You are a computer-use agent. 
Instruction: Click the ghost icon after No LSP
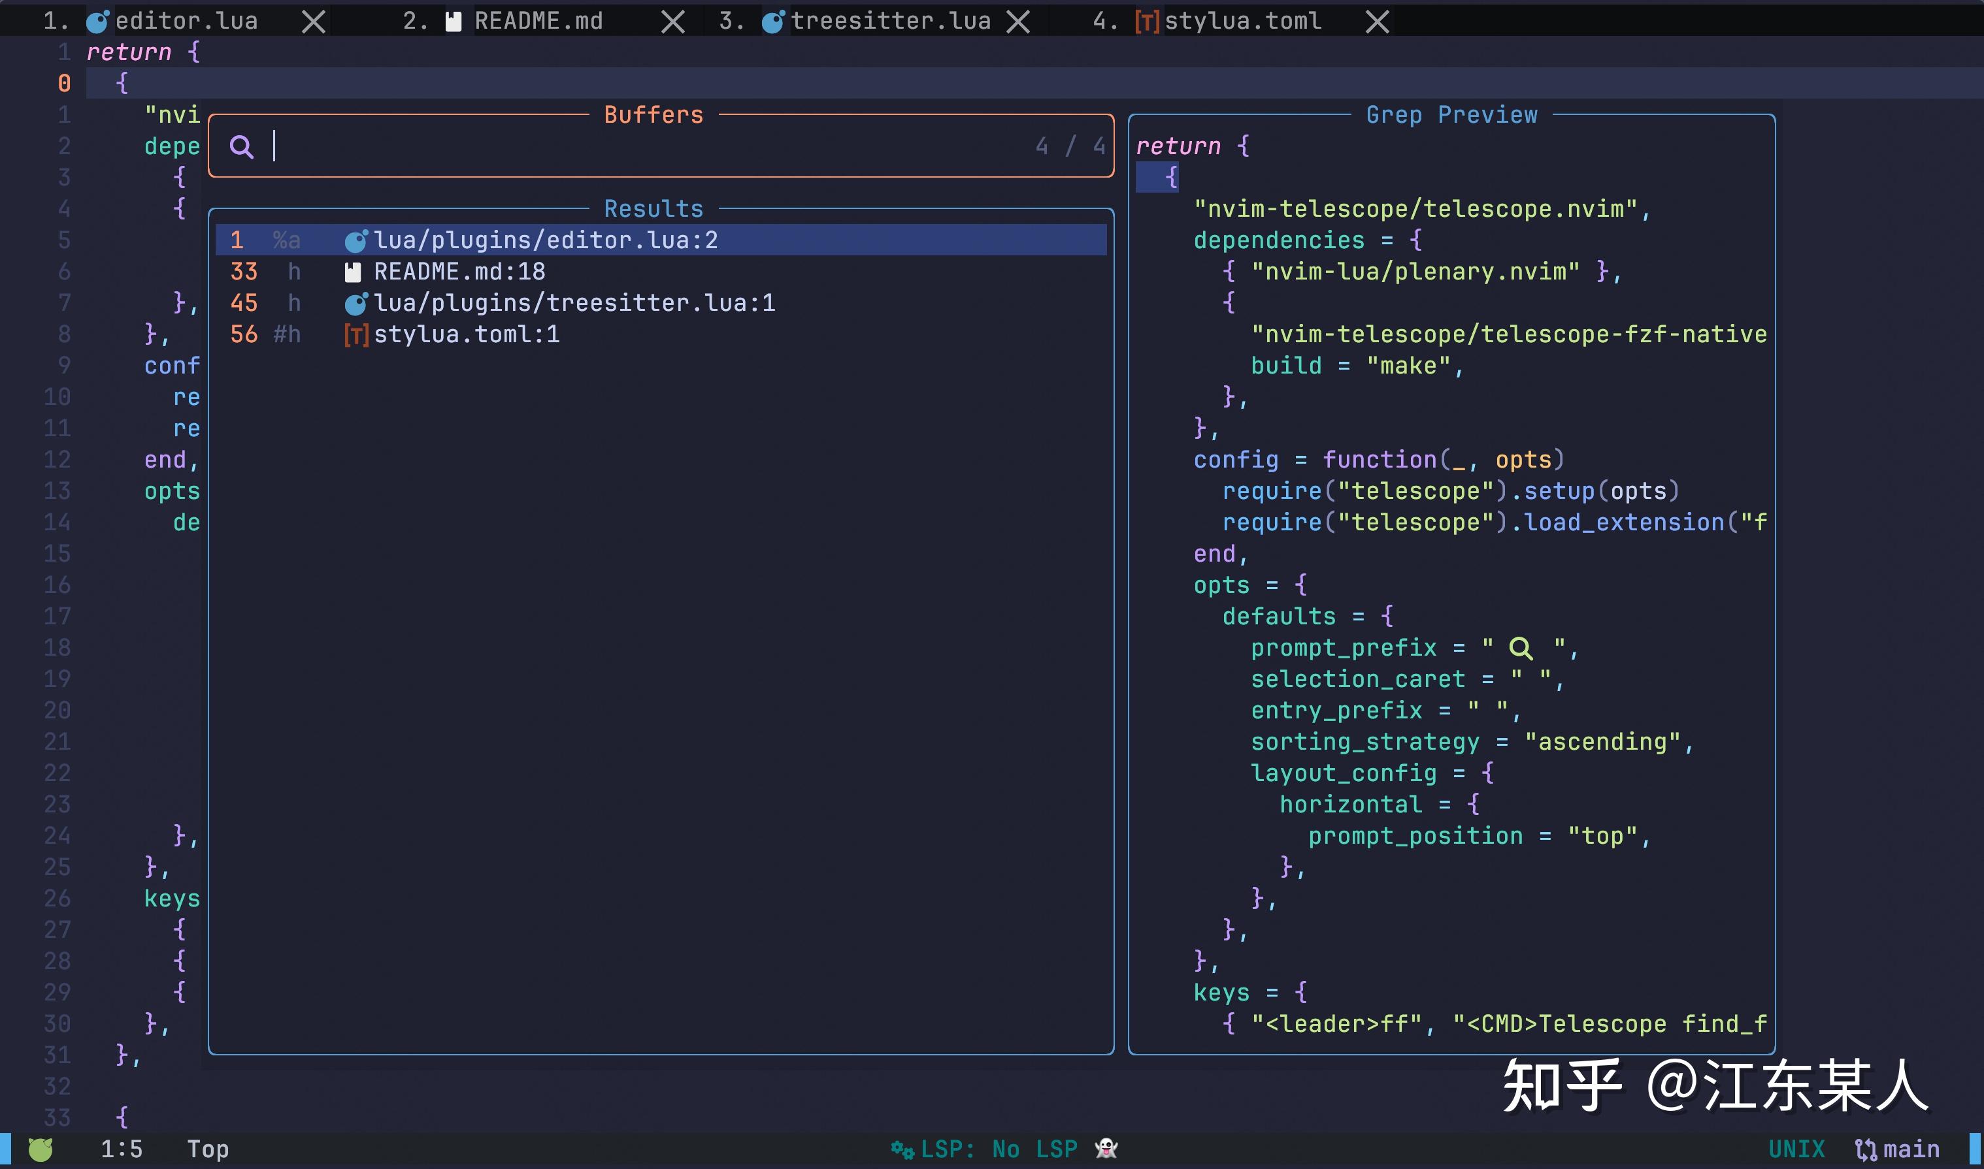1107,1149
